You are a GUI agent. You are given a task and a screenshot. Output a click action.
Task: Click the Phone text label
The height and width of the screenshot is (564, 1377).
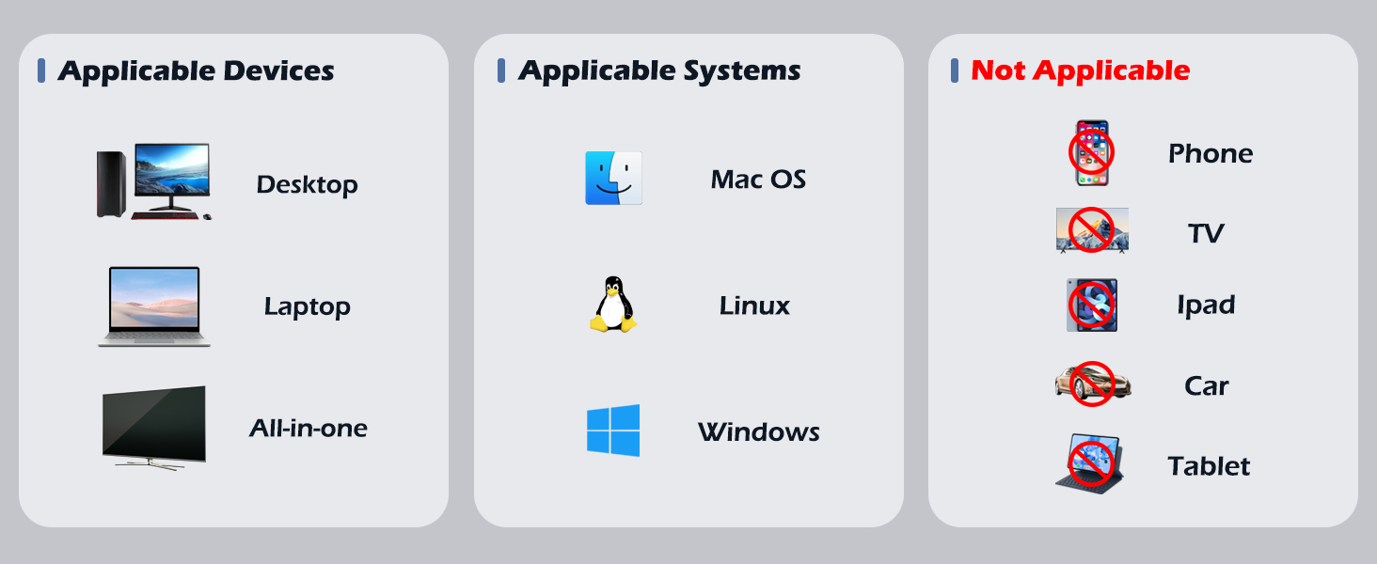pos(1210,153)
